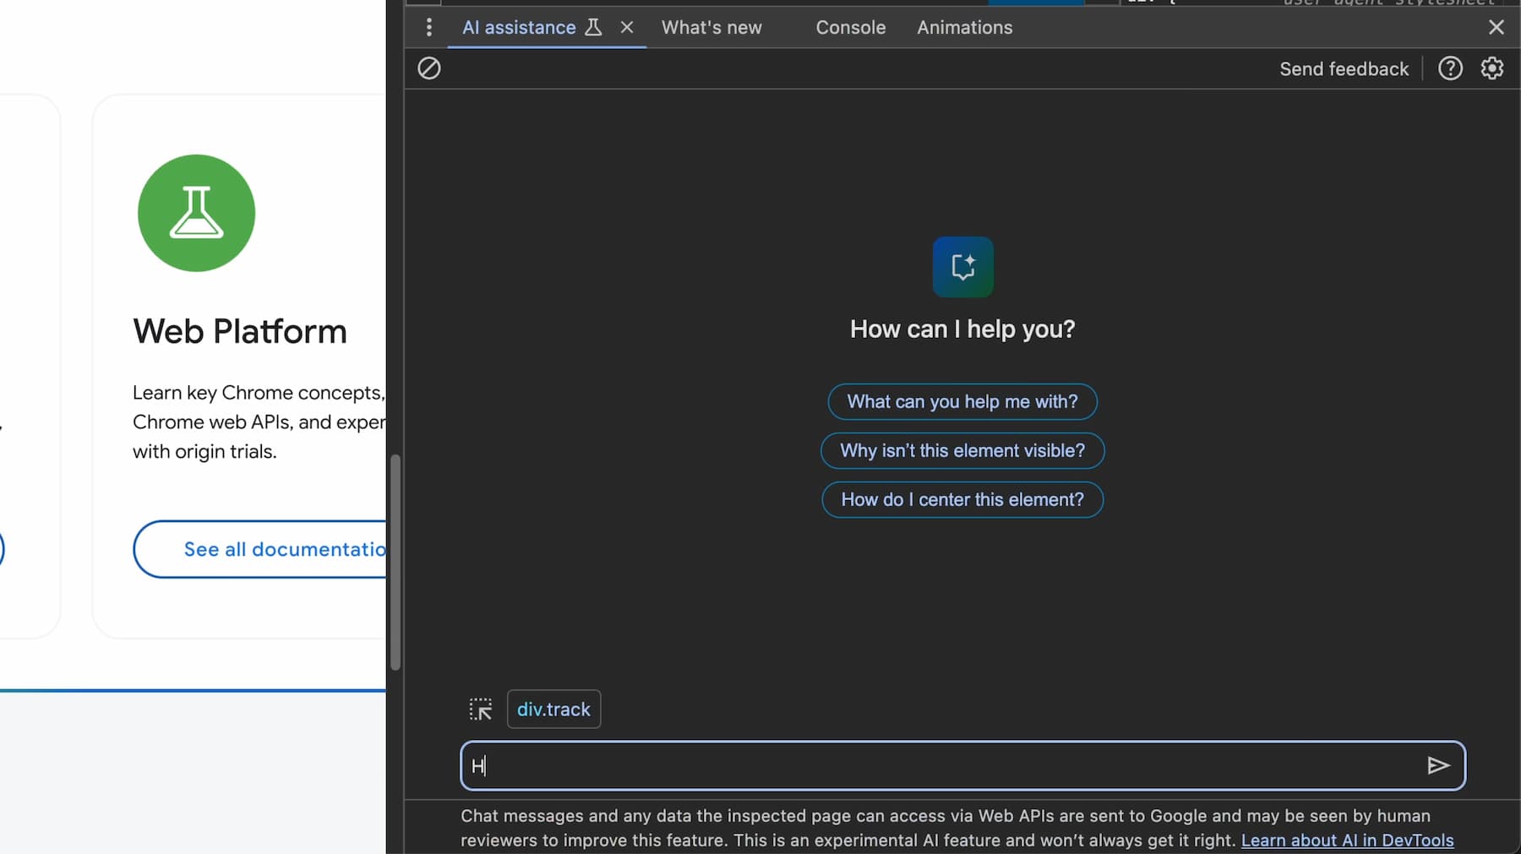1521x854 pixels.
Task: Open the Animations tab
Action: (964, 27)
